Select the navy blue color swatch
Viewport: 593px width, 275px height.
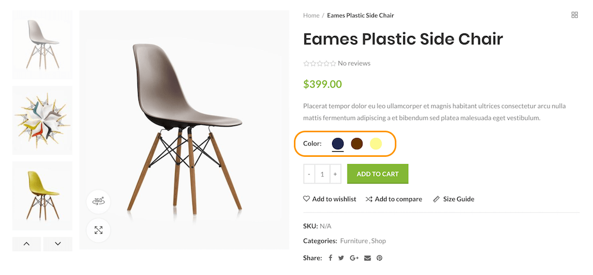[x=338, y=143]
